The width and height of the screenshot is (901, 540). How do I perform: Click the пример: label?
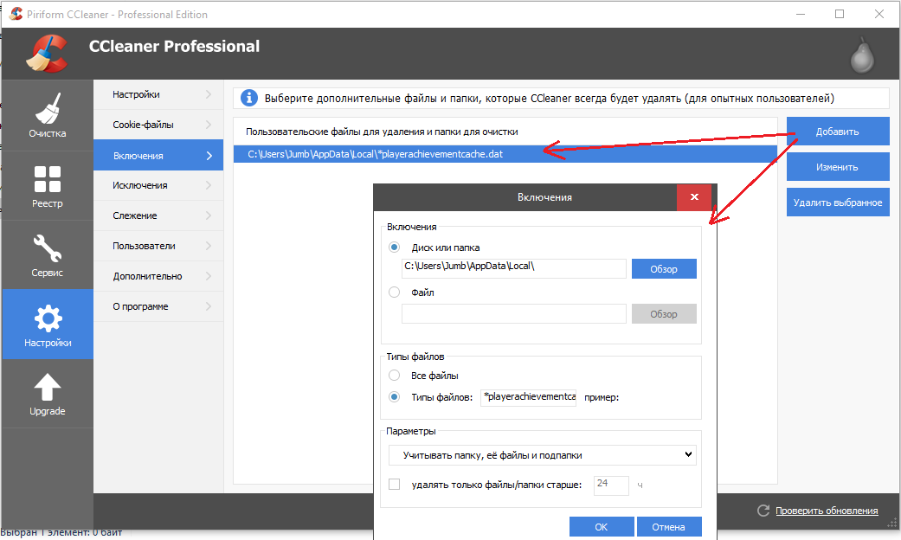(602, 397)
